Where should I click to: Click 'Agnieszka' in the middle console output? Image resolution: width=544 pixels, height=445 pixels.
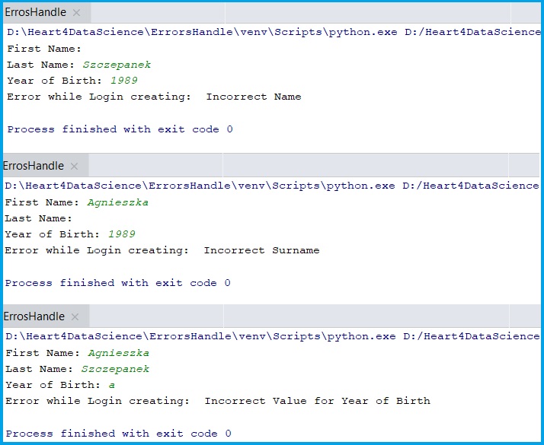click(117, 202)
